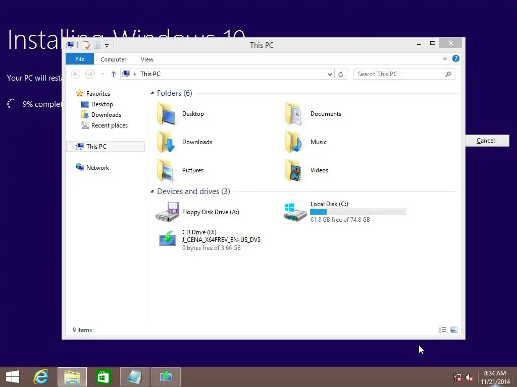This screenshot has height=387, width=517.
Task: Click the Back navigation arrow
Action: [x=76, y=74]
